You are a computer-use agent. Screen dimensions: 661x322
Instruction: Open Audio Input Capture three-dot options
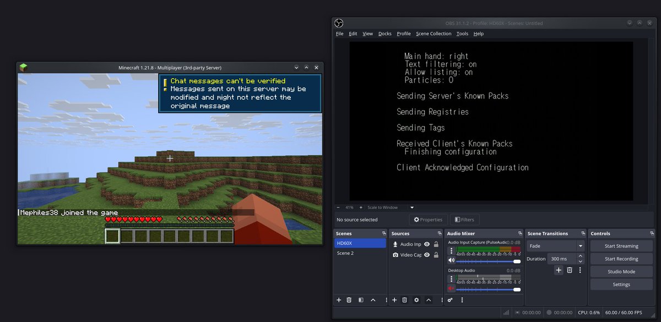coord(452,251)
